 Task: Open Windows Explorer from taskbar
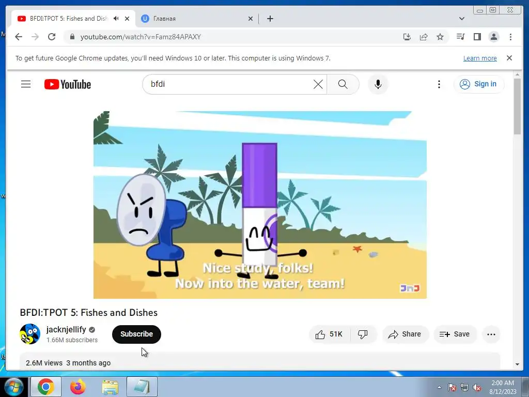(x=110, y=387)
